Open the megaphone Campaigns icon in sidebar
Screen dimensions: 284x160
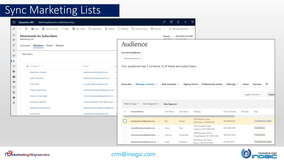(x=14, y=66)
